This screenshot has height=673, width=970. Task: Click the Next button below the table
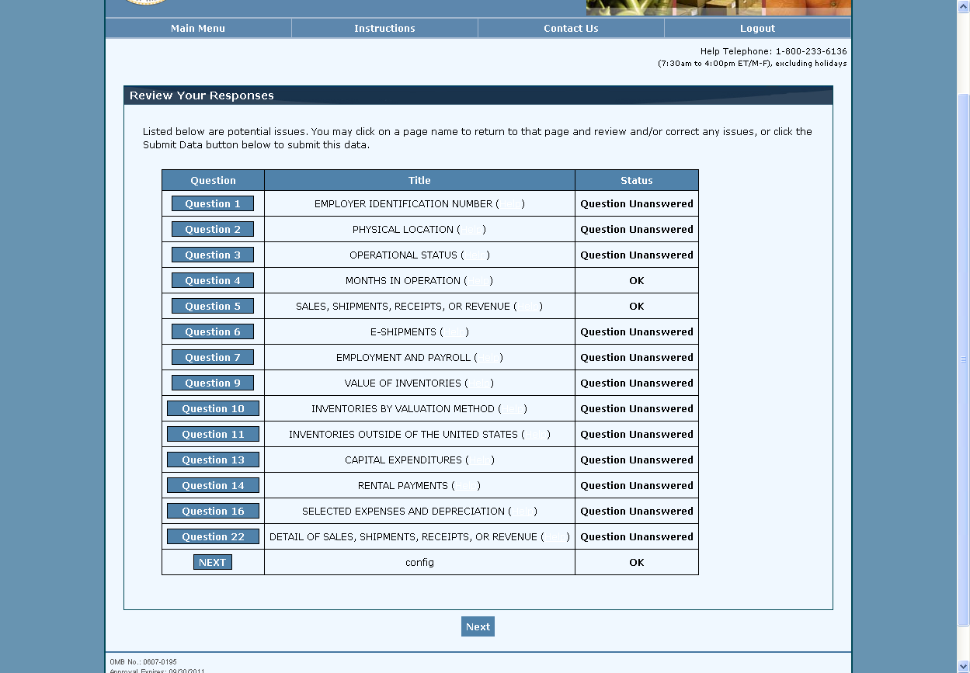478,626
